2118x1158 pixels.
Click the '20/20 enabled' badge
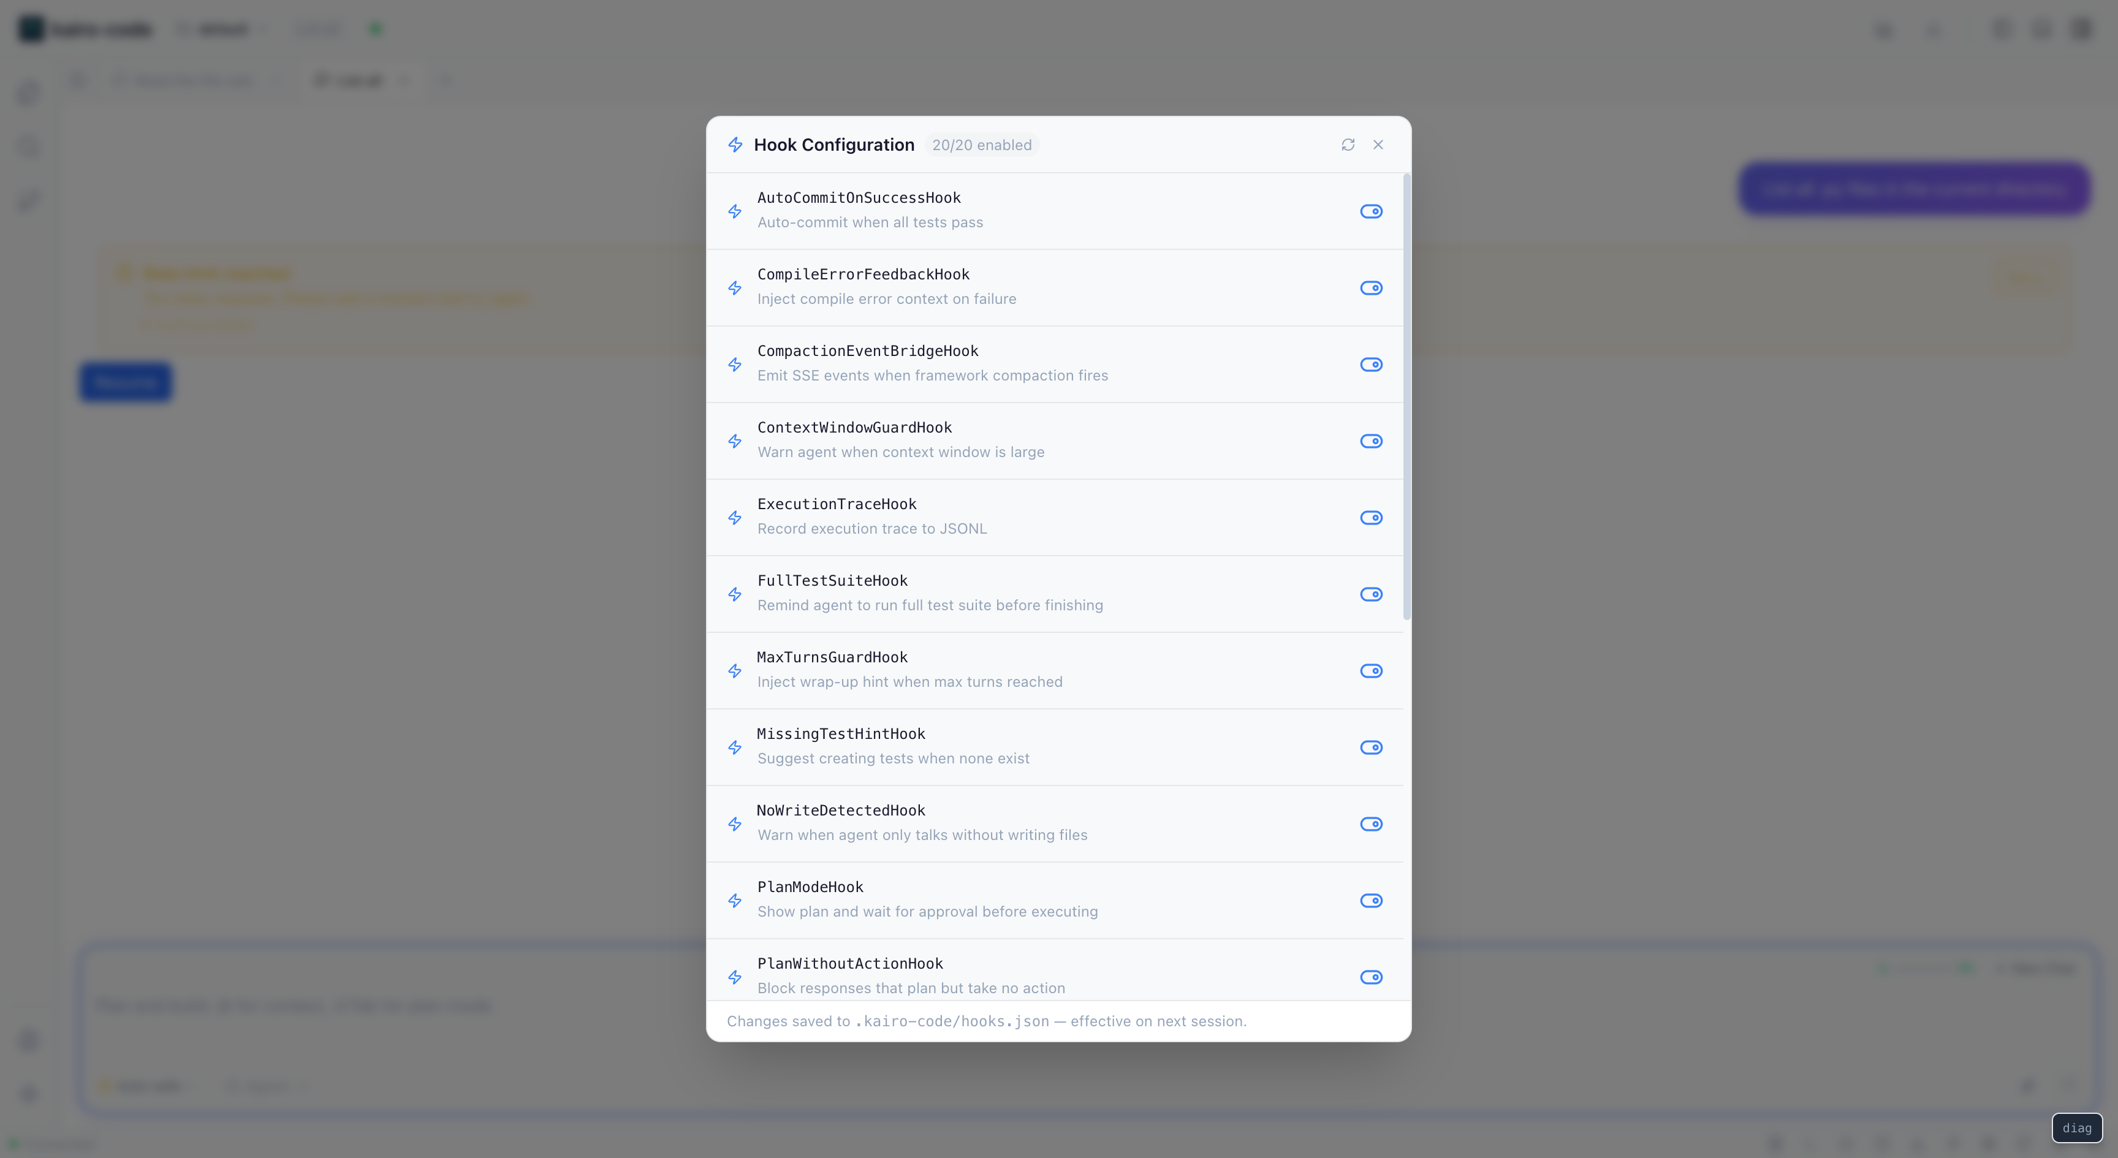(982, 145)
